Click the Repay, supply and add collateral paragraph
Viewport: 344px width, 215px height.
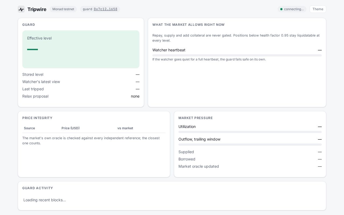[x=236, y=38]
